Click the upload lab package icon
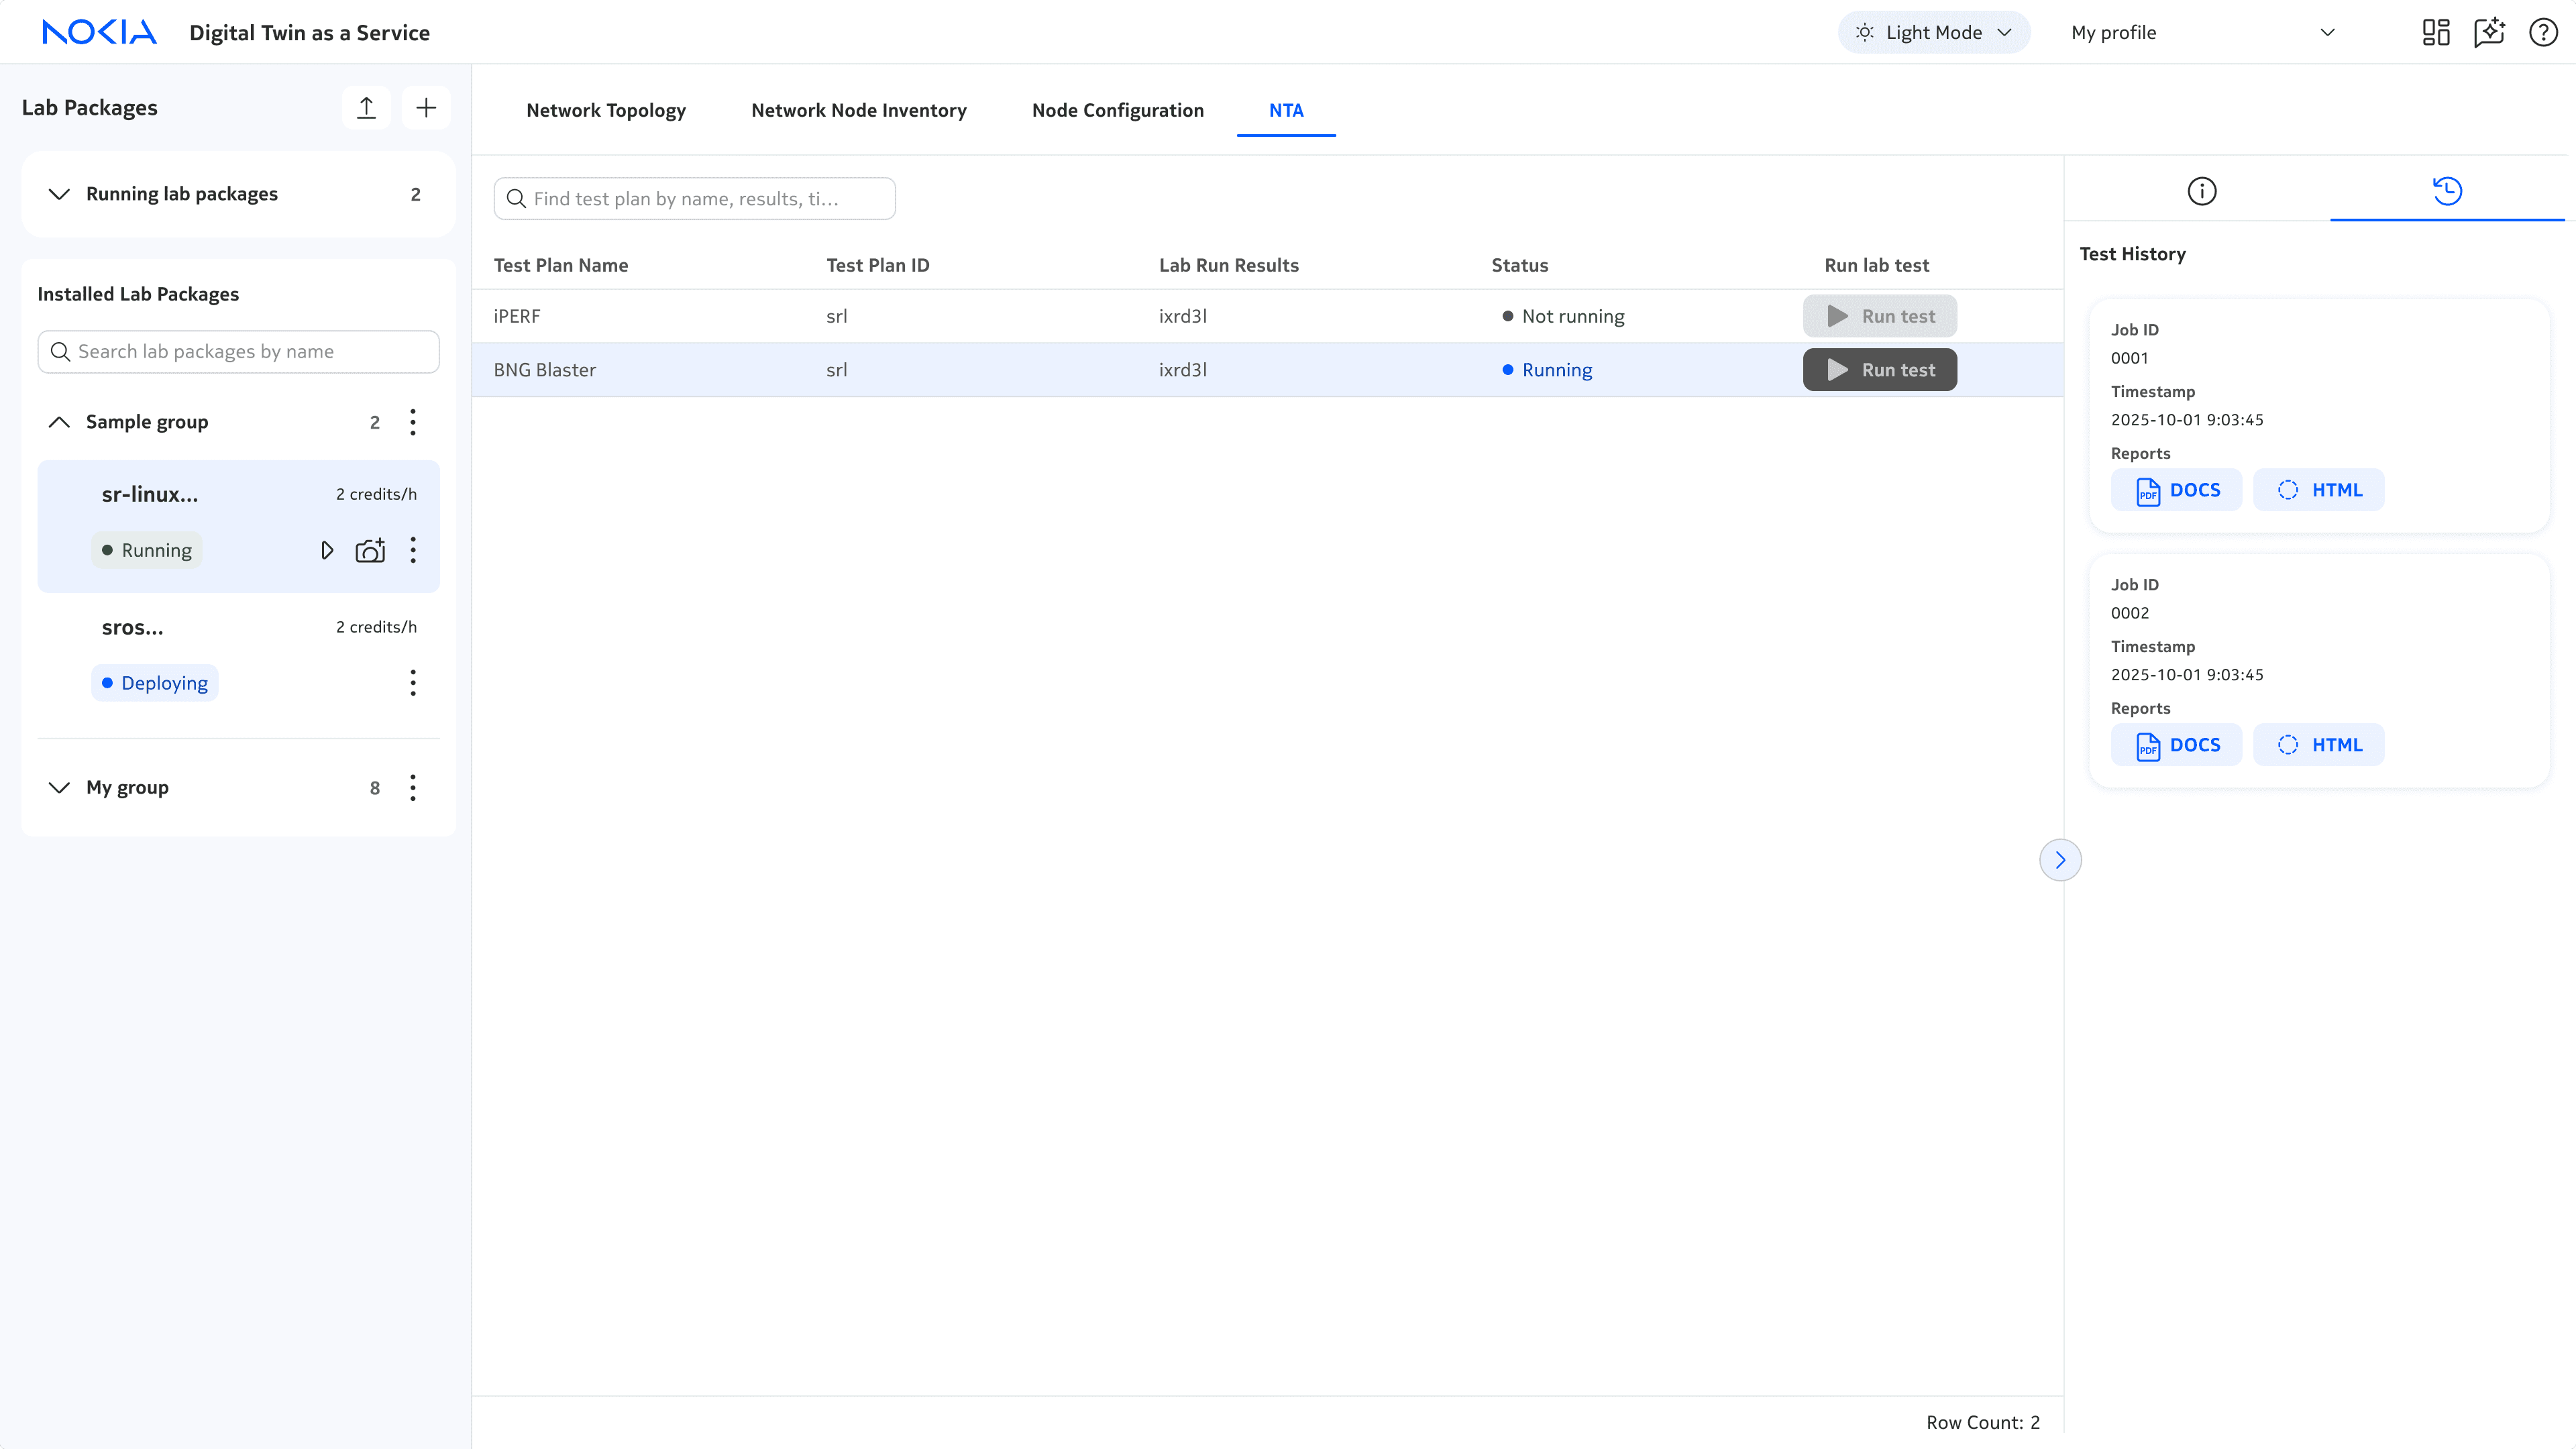 tap(366, 108)
